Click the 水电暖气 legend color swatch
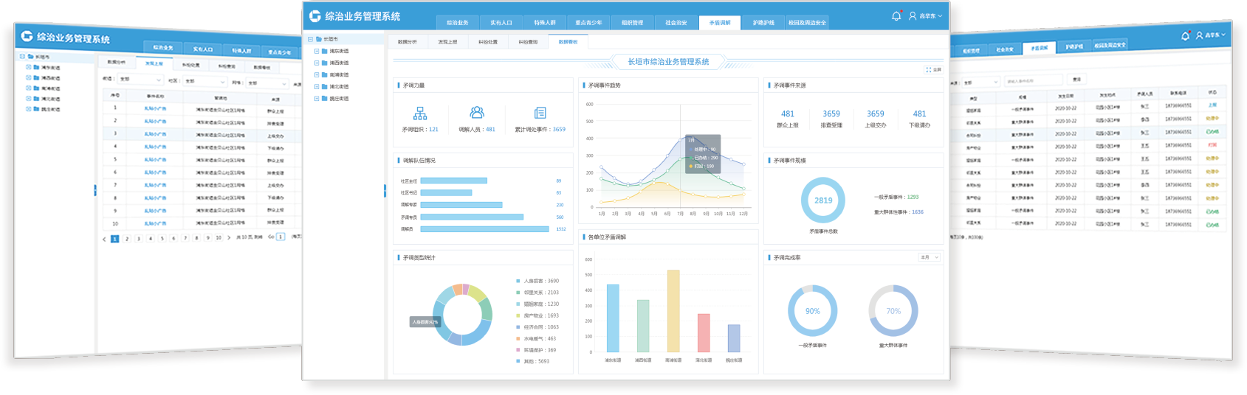 pyautogui.click(x=518, y=338)
